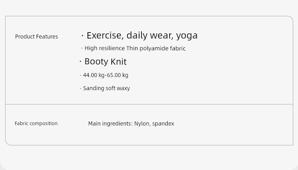Select the word "Nylon"
The height and width of the screenshot is (170, 298).
pos(142,124)
